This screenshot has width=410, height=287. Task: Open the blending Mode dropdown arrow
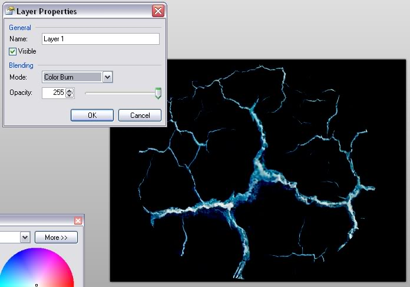click(x=107, y=77)
